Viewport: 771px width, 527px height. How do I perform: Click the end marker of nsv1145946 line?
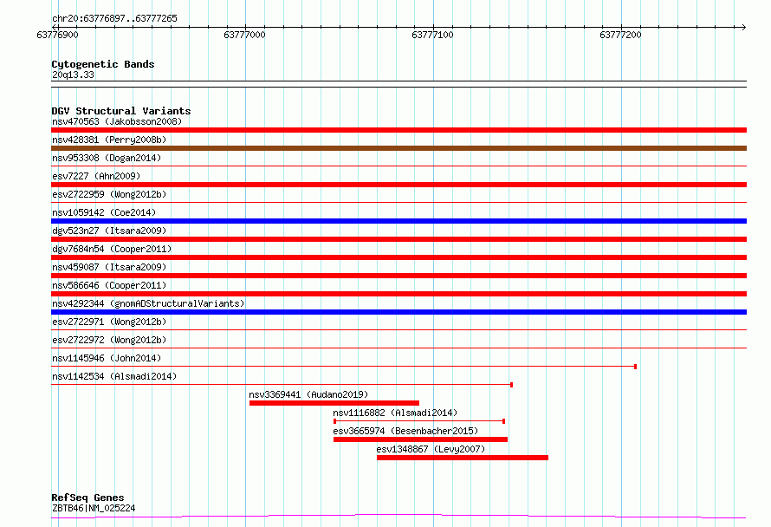(x=635, y=367)
